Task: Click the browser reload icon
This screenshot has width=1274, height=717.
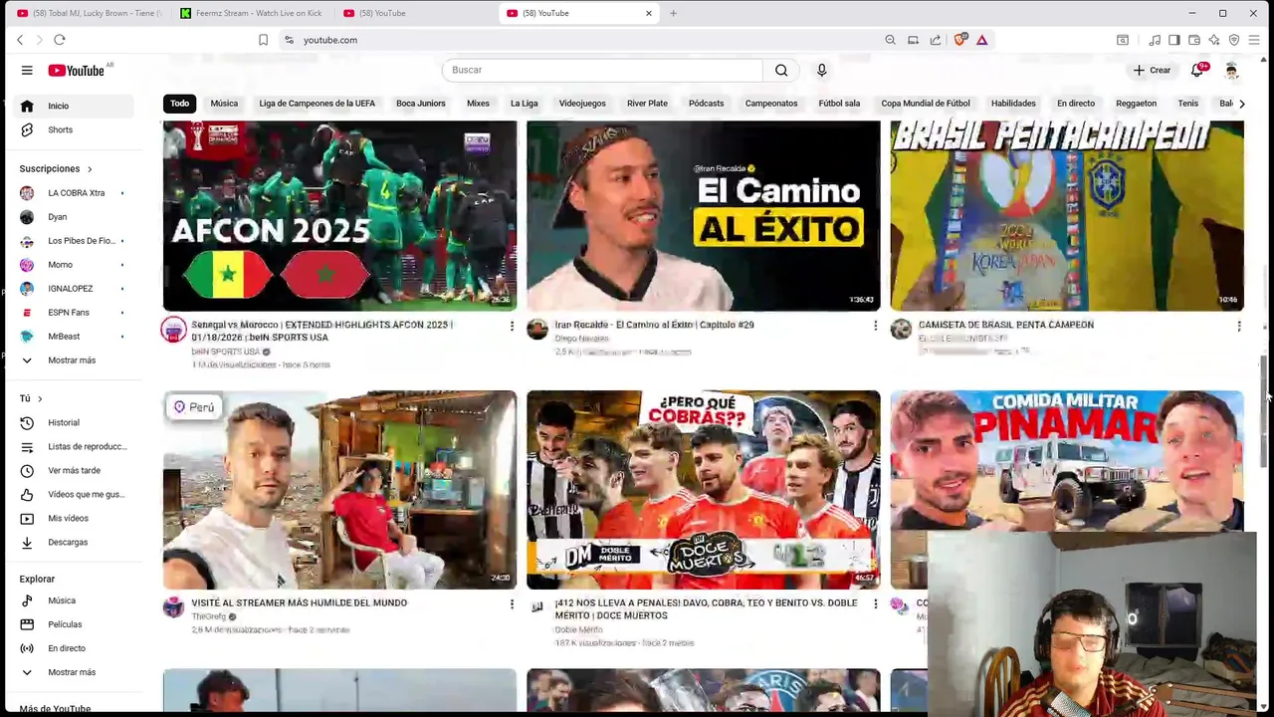Action: point(60,40)
